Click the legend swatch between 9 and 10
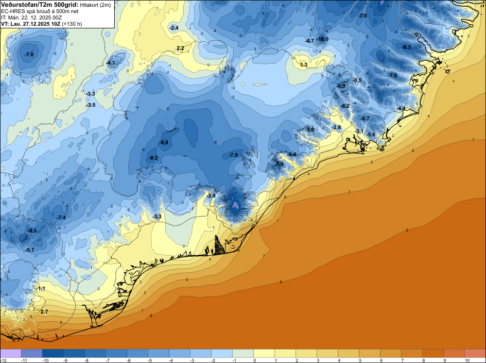Image resolution: width=486 pixels, height=363 pixels. (454, 353)
